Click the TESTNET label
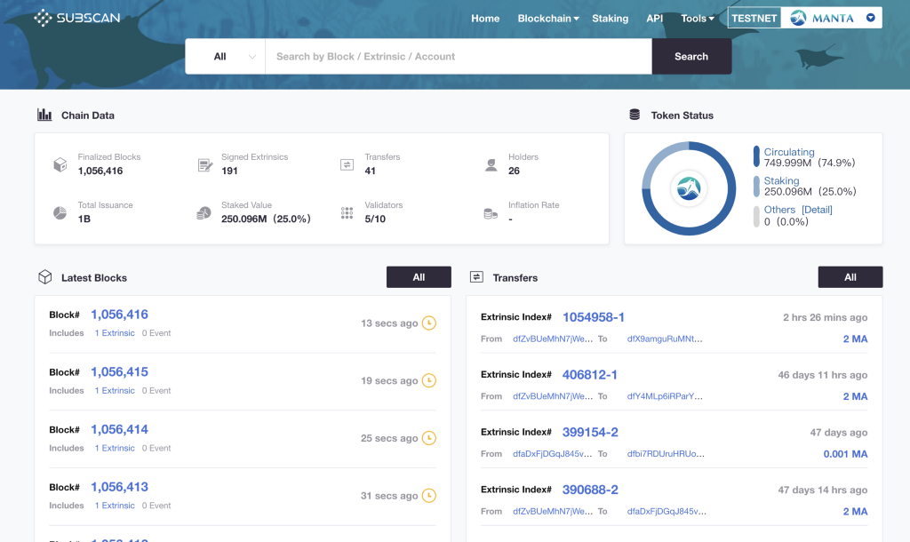Image resolution: width=910 pixels, height=542 pixels. coord(754,18)
